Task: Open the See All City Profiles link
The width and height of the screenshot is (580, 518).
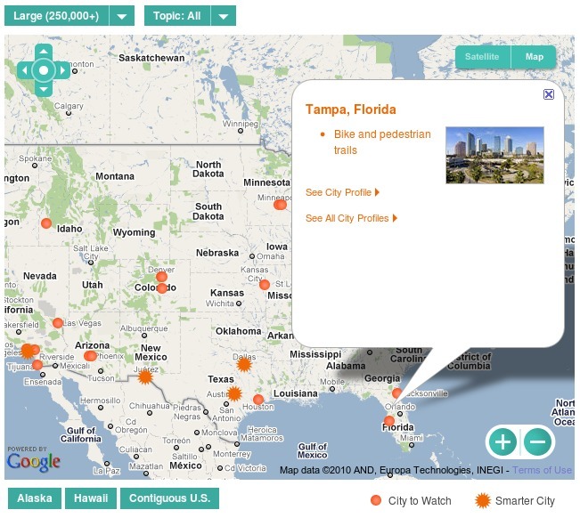Action: coord(351,218)
